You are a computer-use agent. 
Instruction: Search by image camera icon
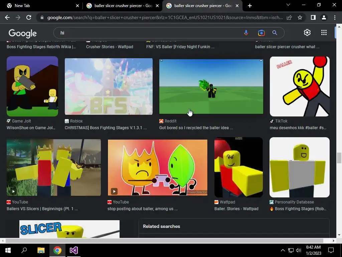[261, 33]
